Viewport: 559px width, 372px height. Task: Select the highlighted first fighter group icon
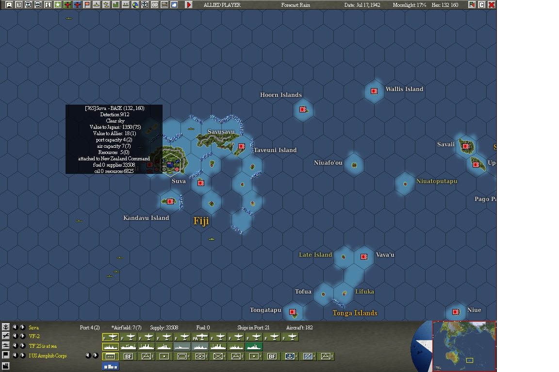pyautogui.click(x=111, y=337)
